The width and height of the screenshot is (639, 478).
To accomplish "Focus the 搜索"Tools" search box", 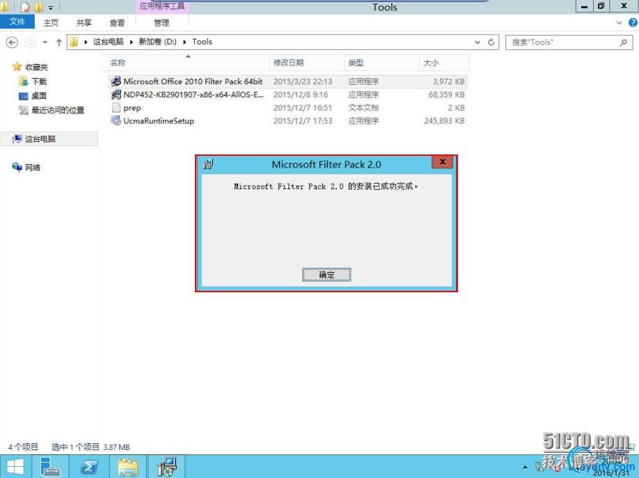I will click(562, 42).
